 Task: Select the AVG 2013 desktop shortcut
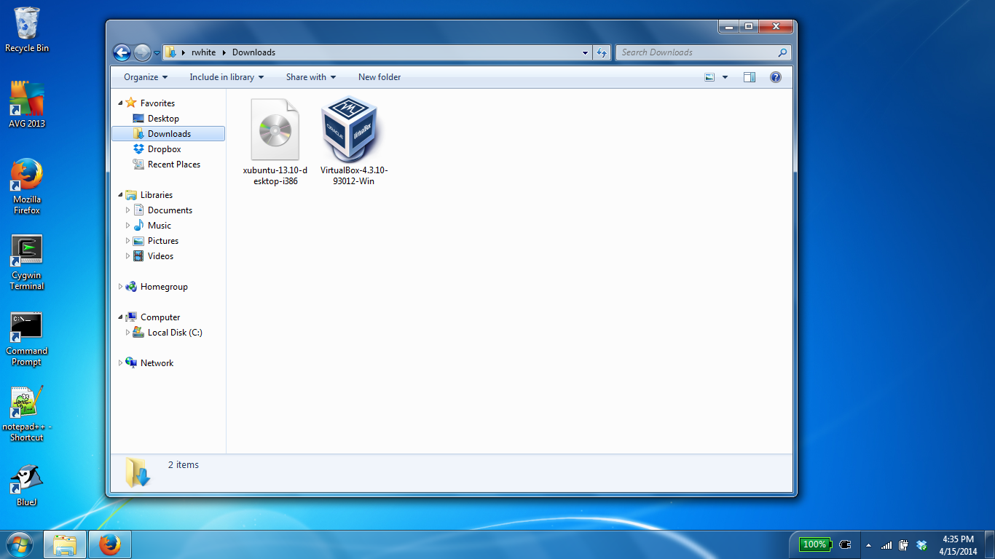pyautogui.click(x=27, y=105)
